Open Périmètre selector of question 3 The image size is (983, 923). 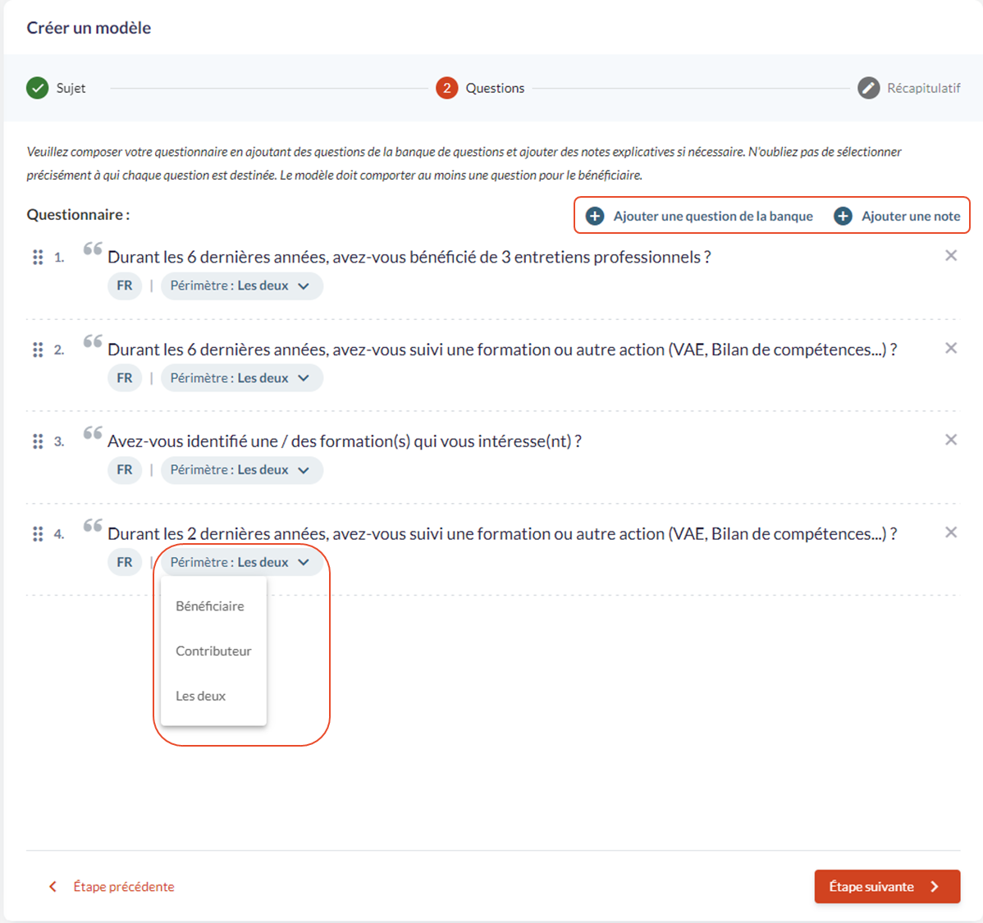(x=240, y=470)
